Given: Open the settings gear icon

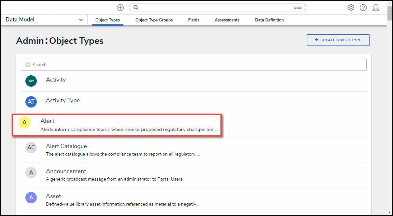Looking at the screenshot, I should tap(351, 8).
